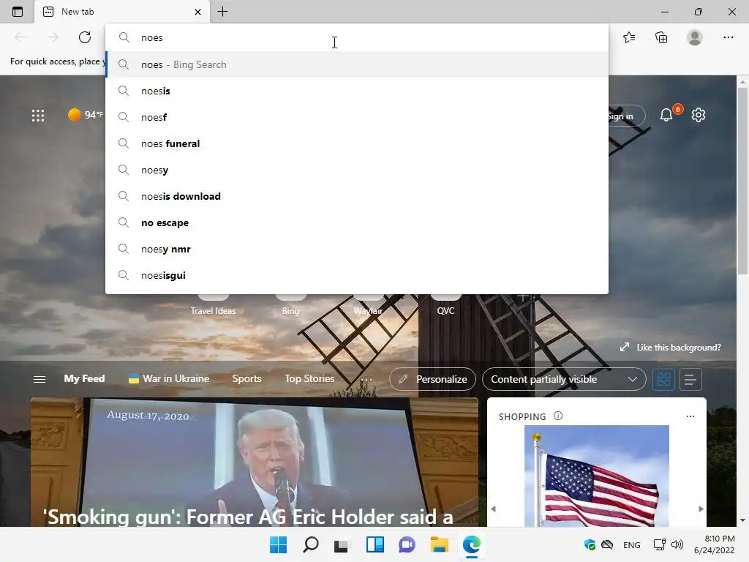Open the Collections icon
Image resolution: width=749 pixels, height=562 pixels.
tap(661, 37)
